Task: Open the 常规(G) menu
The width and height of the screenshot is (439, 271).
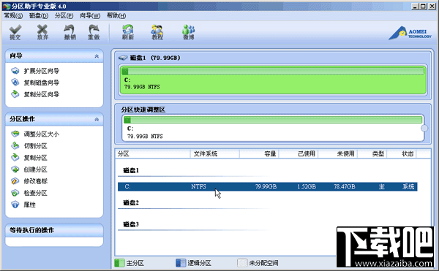Action: 13,15
